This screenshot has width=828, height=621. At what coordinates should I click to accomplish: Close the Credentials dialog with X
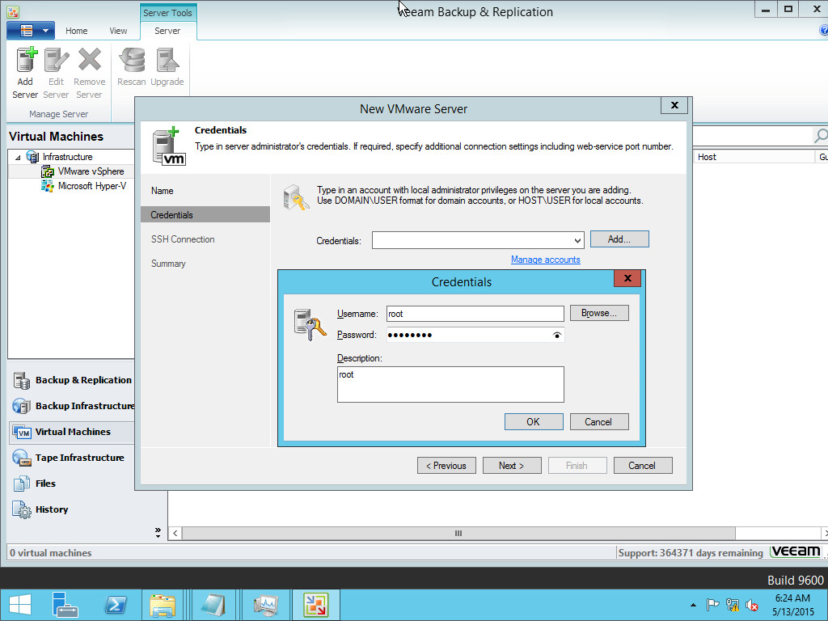627,278
